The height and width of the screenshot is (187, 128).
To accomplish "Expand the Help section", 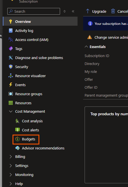I will [11, 184].
